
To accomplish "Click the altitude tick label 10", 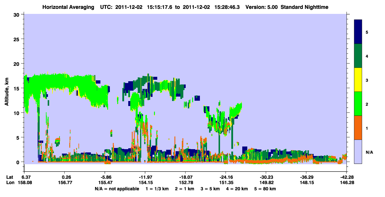I will point(17,113).
